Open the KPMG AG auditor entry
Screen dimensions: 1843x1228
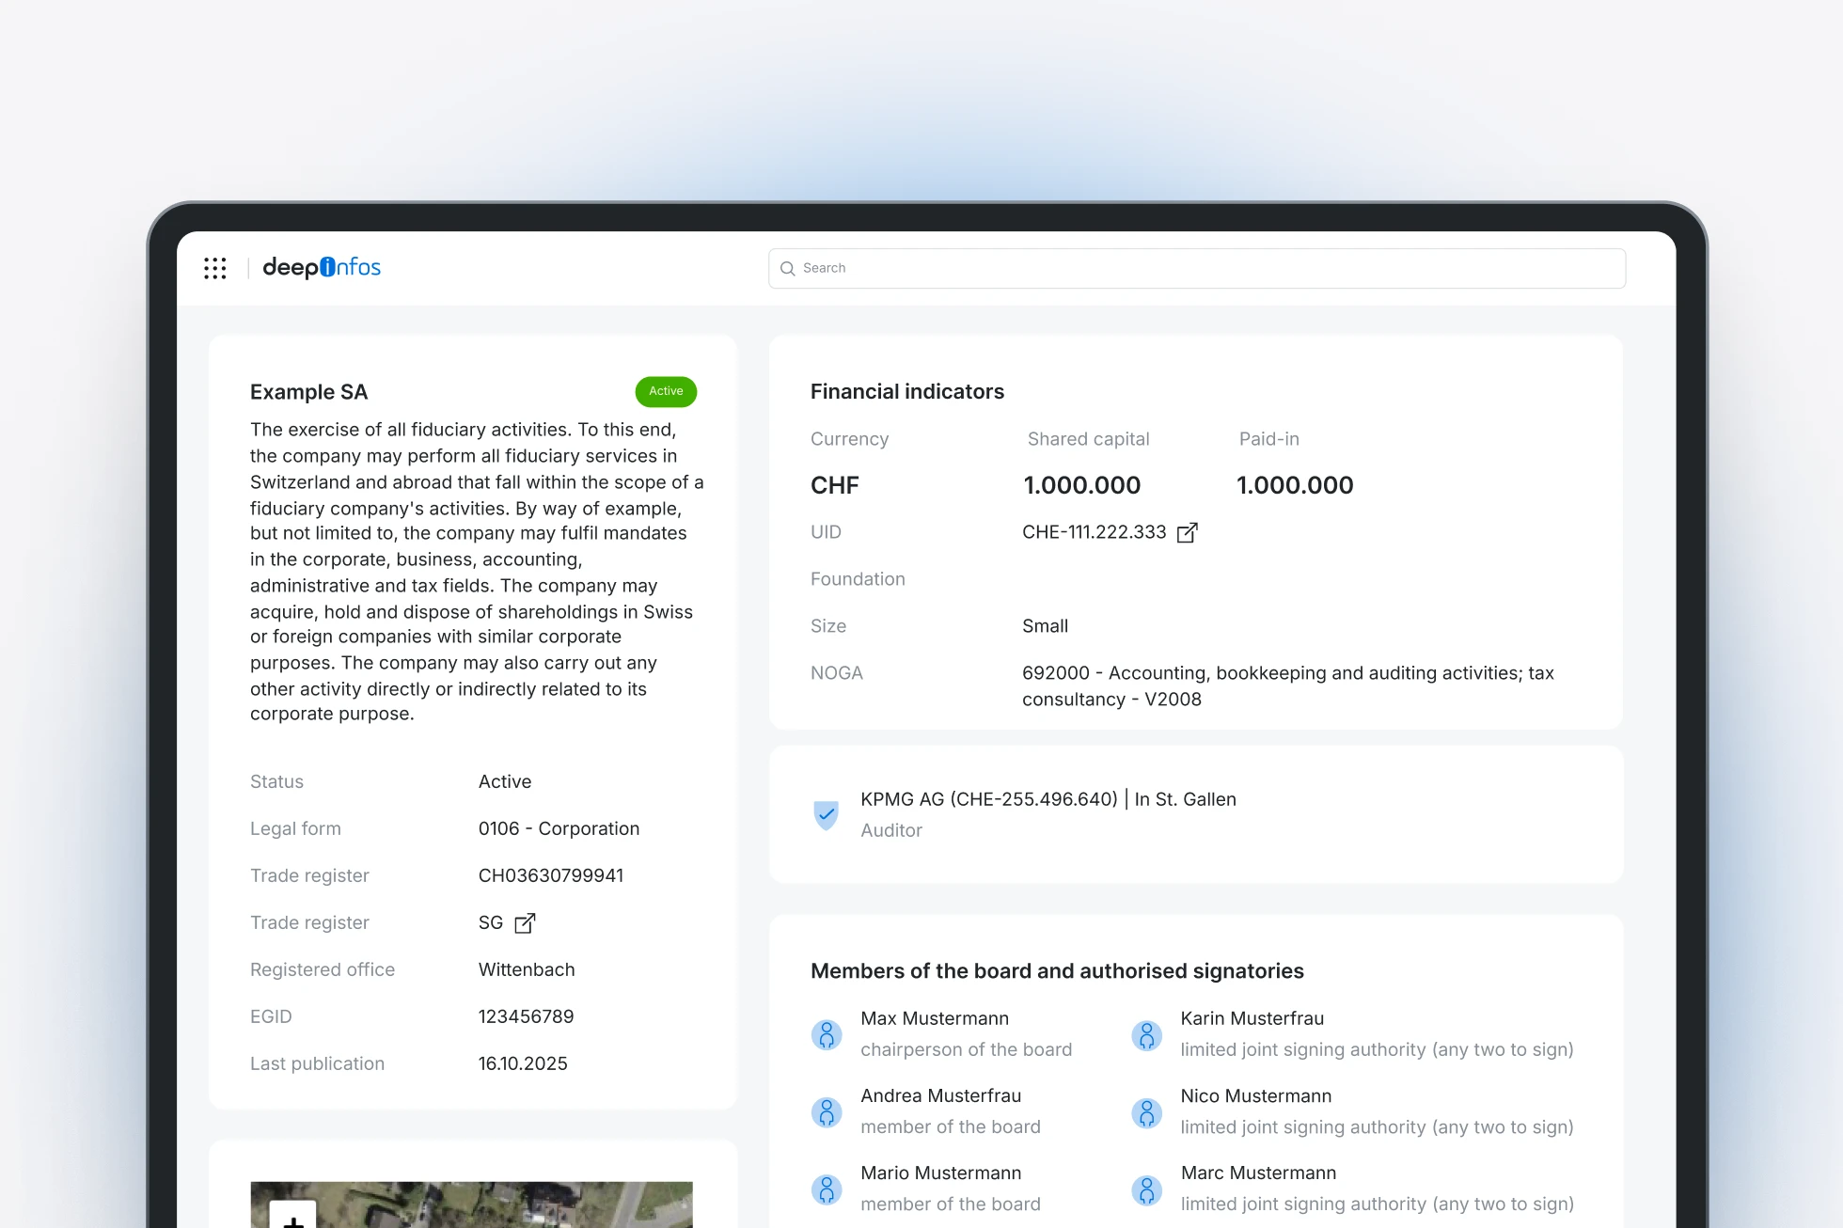tap(1048, 799)
